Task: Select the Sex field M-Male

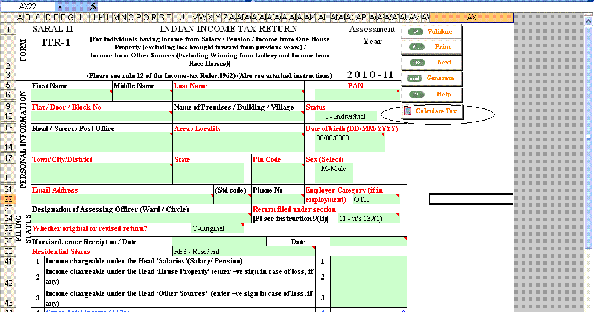Action: point(334,173)
